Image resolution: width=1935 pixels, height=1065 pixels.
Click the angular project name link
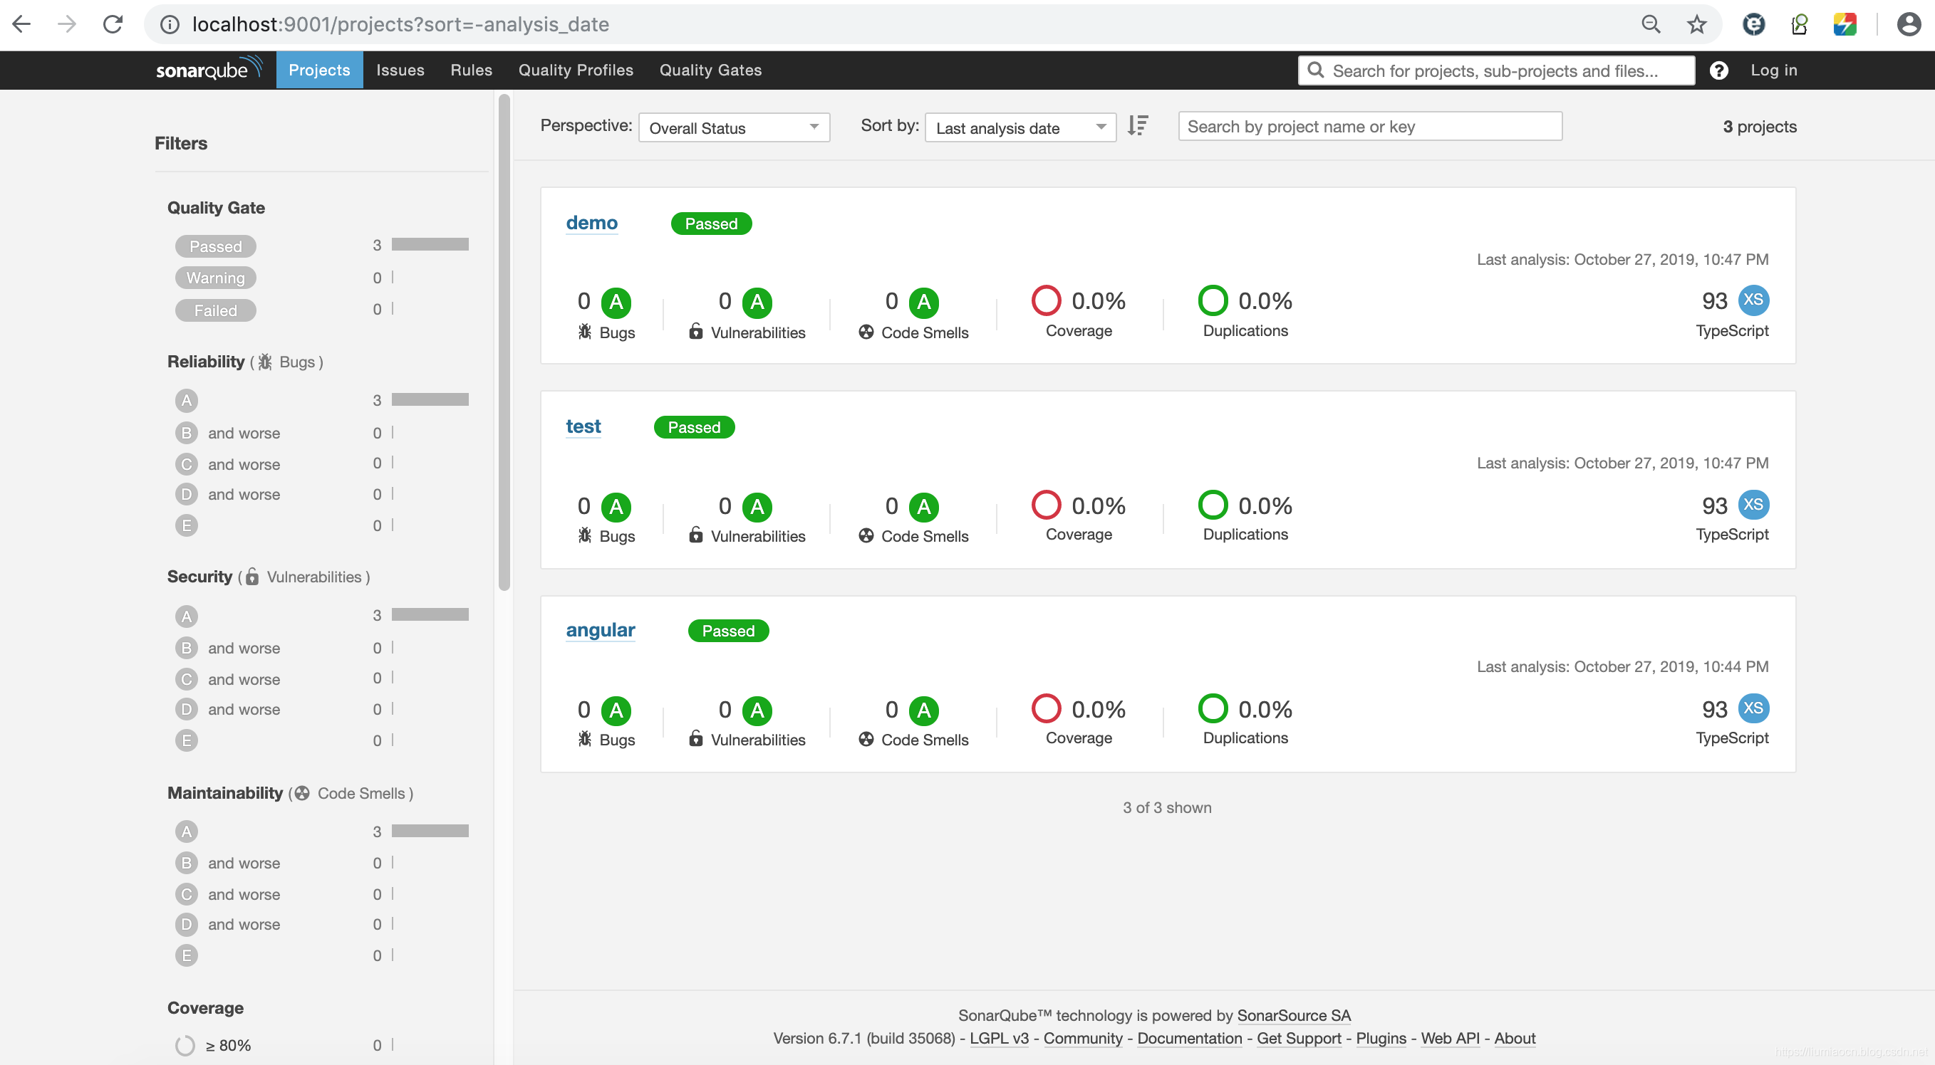(x=601, y=631)
